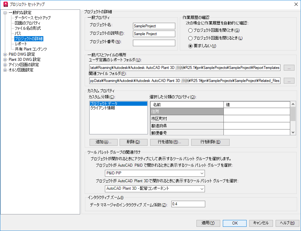Select the アイソメ図面の設定 tree label
The image size is (301, 231).
[x=23, y=65]
